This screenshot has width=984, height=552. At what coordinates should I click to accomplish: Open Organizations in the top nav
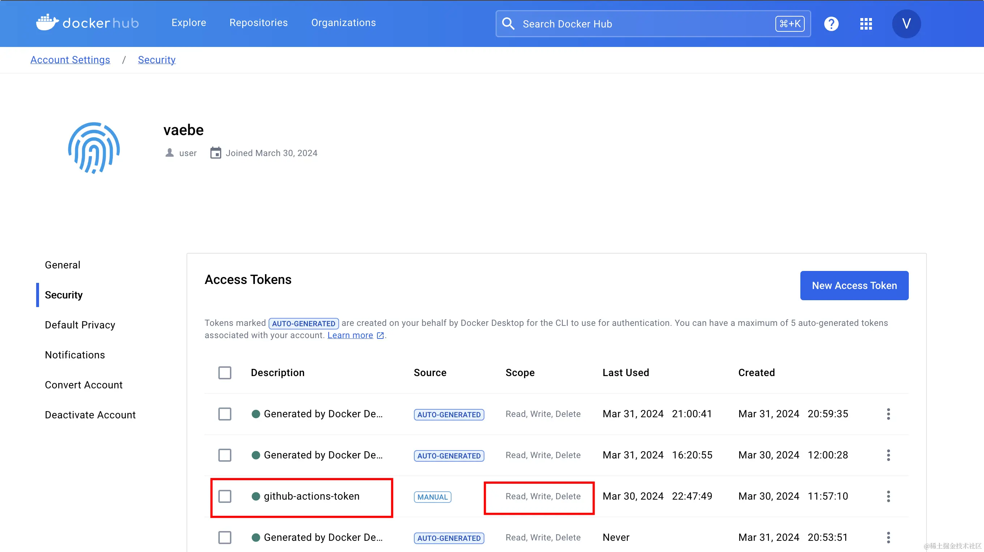(343, 23)
